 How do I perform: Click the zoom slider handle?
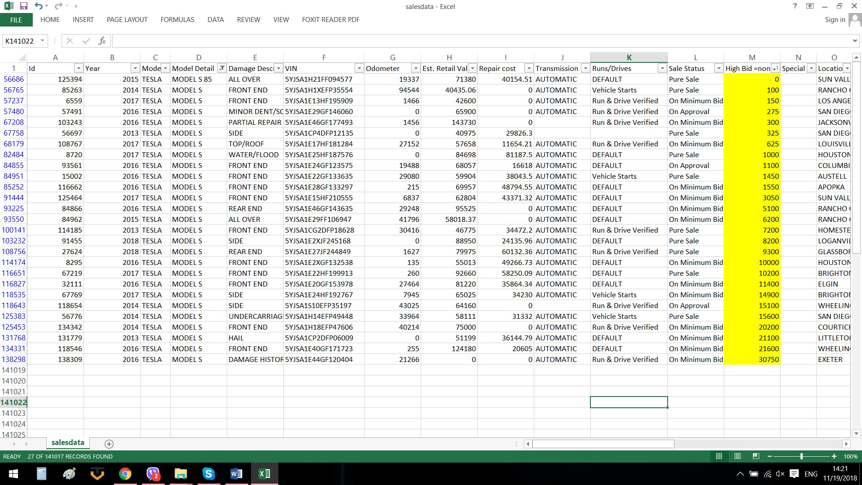(x=802, y=456)
